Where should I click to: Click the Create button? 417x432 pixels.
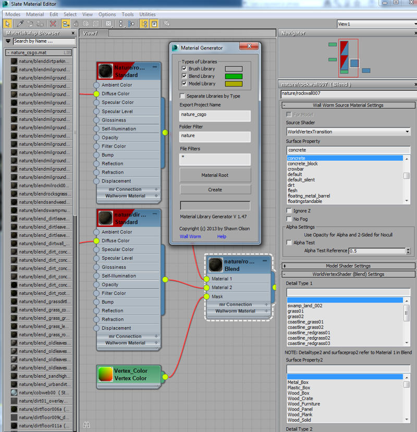tap(215, 189)
